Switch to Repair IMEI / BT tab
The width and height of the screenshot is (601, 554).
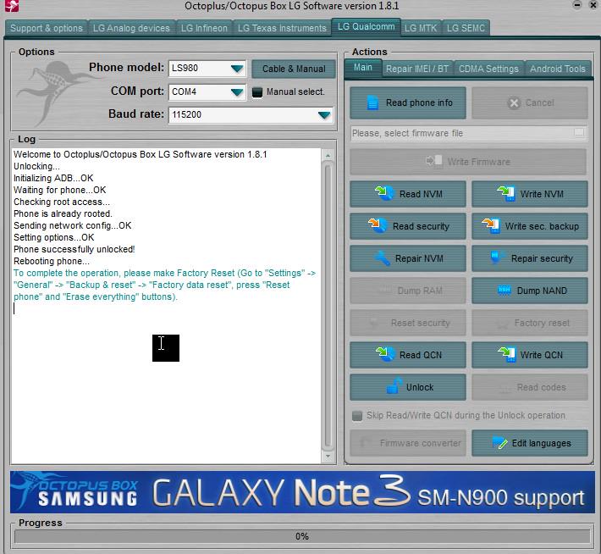point(417,69)
